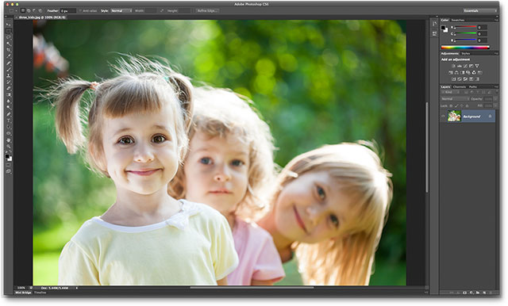Open the layer blend mode dropdown
Screen dimensions: 508x306
coord(455,99)
